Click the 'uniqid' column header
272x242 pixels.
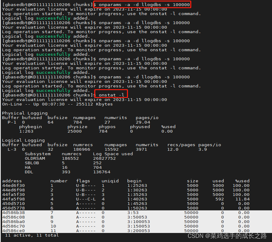click(x=110, y=181)
